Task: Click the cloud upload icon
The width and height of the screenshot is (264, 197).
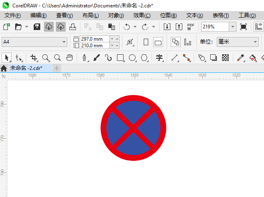Action: tap(61, 27)
